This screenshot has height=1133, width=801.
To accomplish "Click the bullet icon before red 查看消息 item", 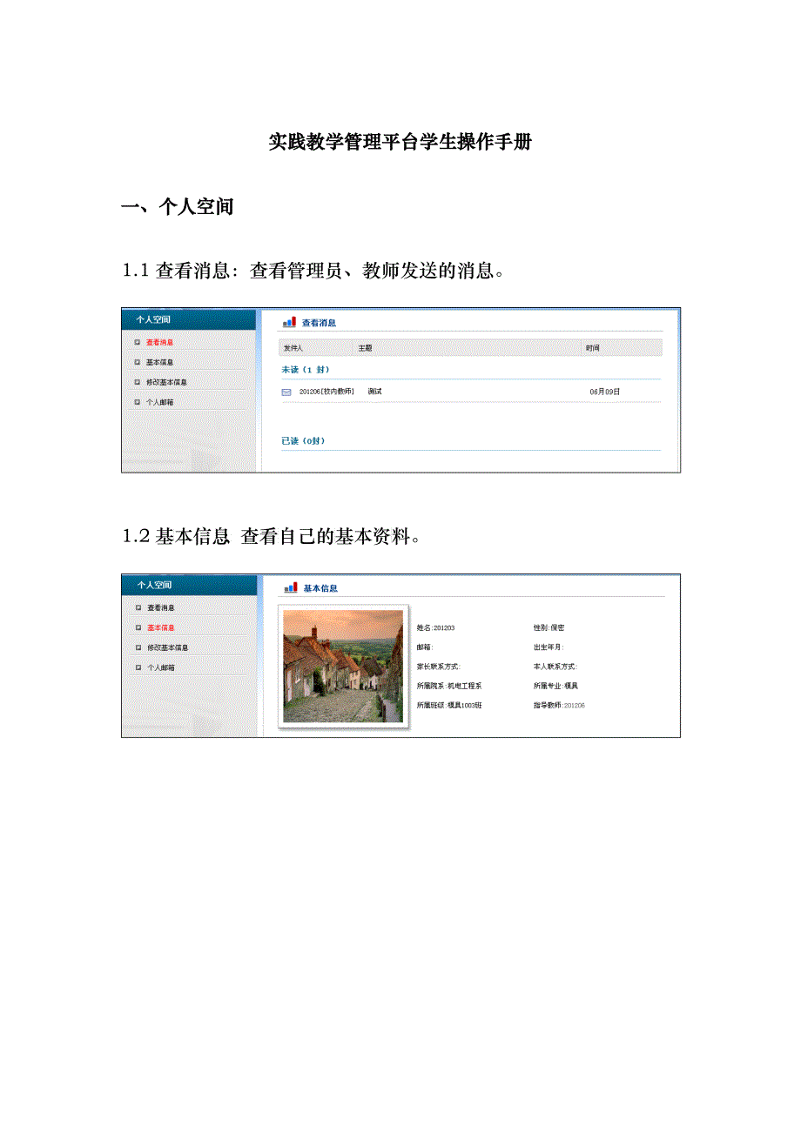I will (137, 342).
